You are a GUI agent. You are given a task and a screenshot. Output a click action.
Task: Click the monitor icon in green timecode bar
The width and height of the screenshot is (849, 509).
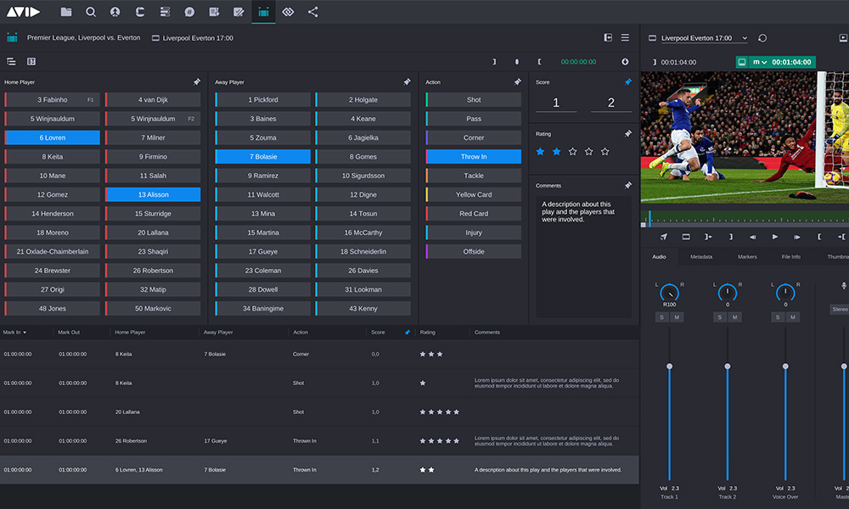[742, 62]
